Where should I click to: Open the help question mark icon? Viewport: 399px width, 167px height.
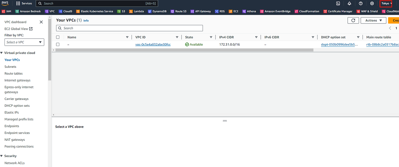[361, 3]
